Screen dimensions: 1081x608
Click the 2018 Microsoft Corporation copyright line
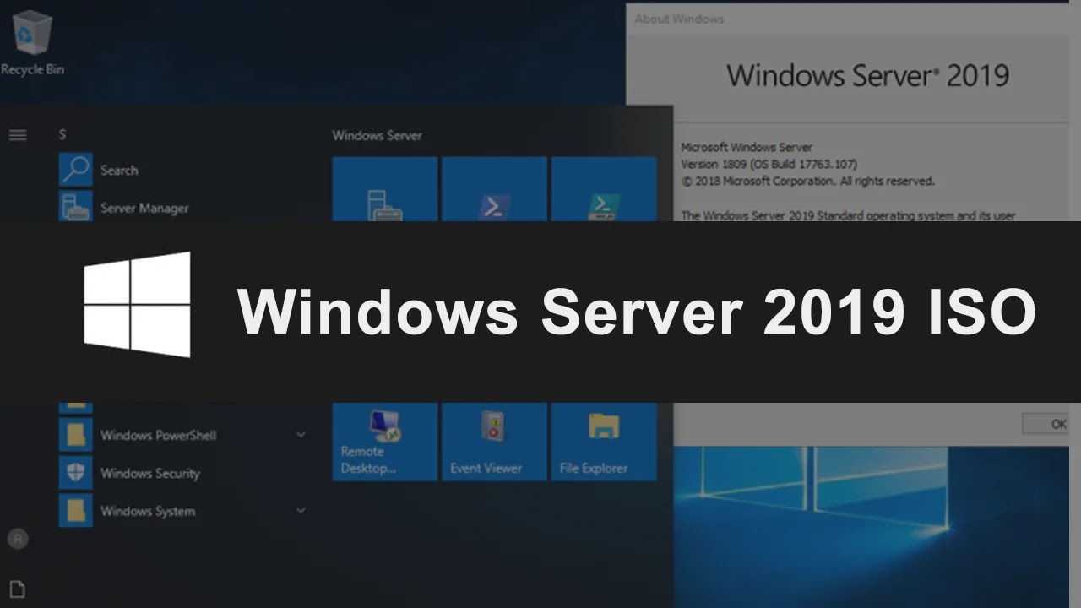pos(808,181)
